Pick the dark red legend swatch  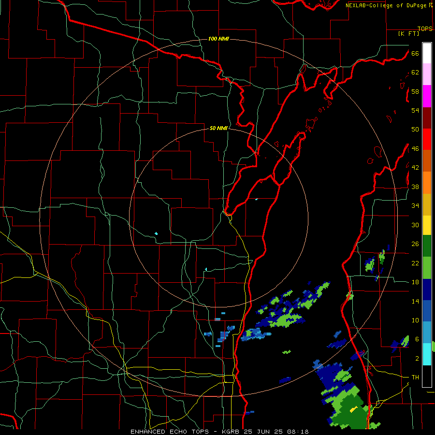click(x=427, y=117)
